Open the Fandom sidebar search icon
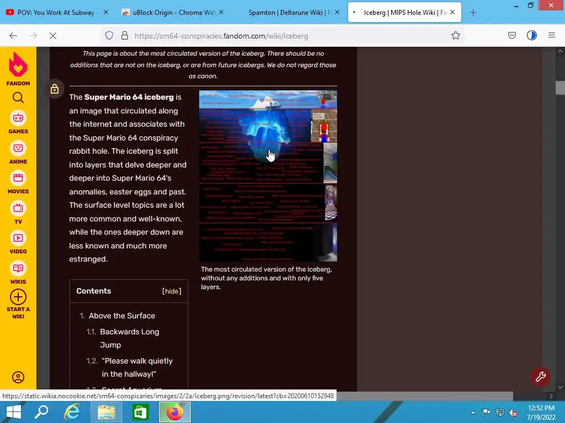 coord(18,97)
